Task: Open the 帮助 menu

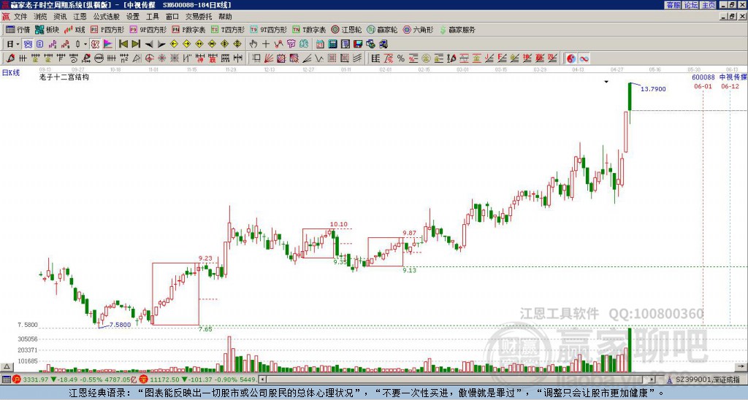Action: point(225,17)
